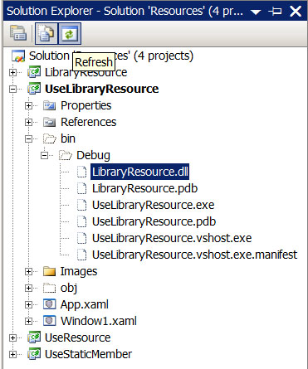
Task: Toggle auto-hide pin of Solution Explorer
Action: 275,12
